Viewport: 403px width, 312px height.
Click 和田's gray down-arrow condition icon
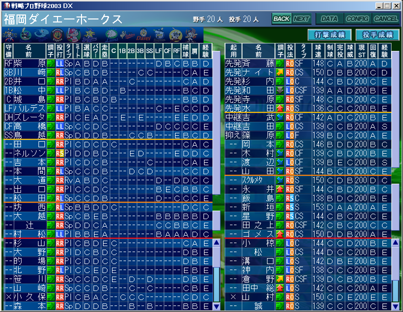(x=280, y=90)
